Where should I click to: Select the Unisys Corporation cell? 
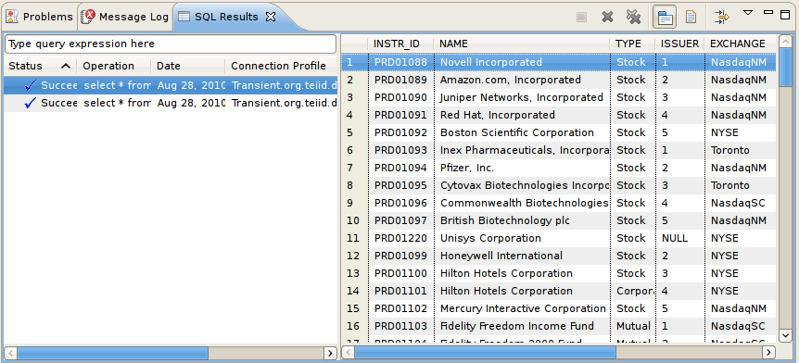[x=522, y=238]
